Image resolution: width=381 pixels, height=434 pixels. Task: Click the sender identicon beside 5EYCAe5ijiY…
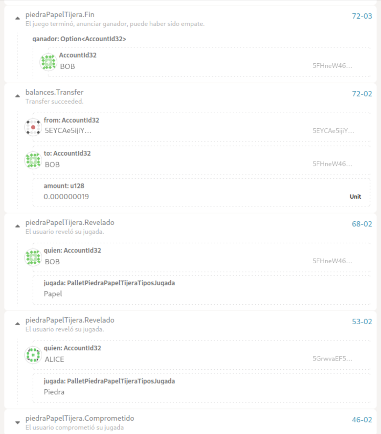click(33, 127)
